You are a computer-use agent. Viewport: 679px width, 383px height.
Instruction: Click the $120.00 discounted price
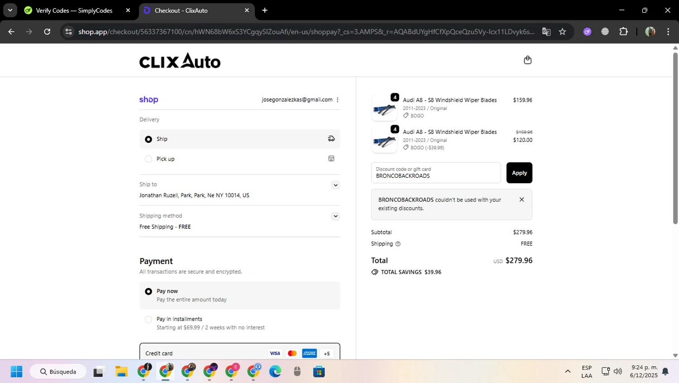pos(523,140)
